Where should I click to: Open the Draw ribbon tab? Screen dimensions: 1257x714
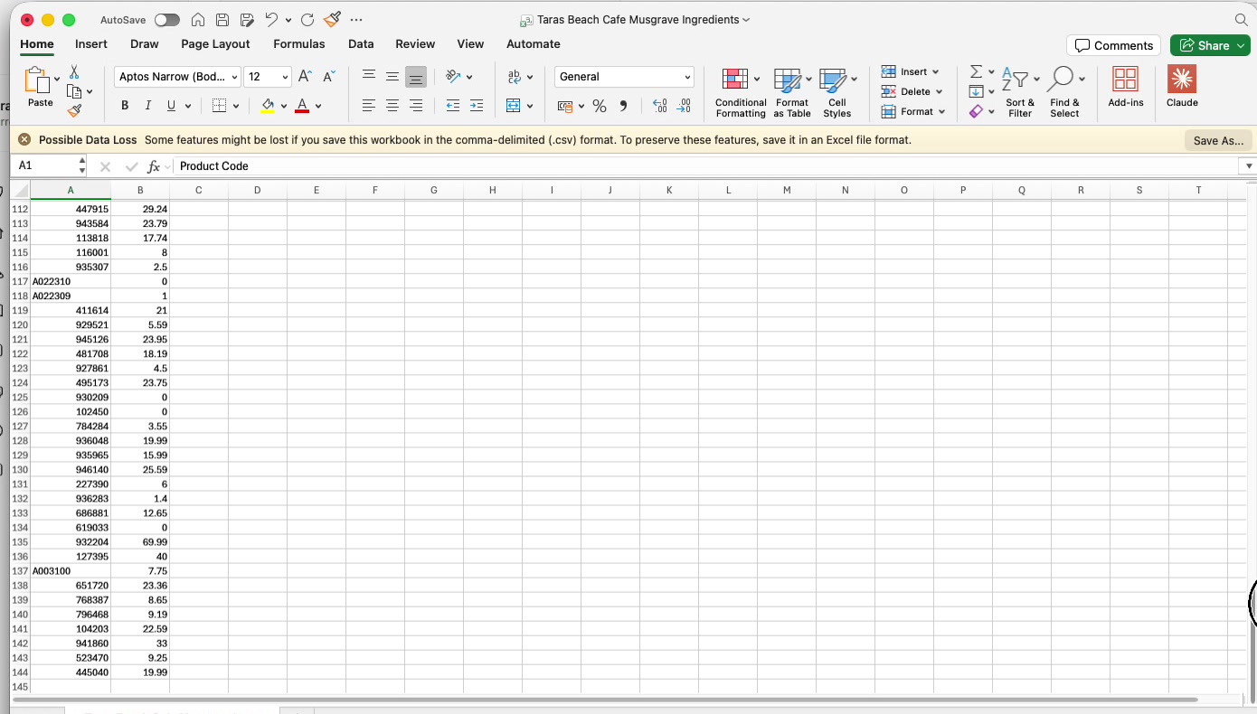point(145,43)
